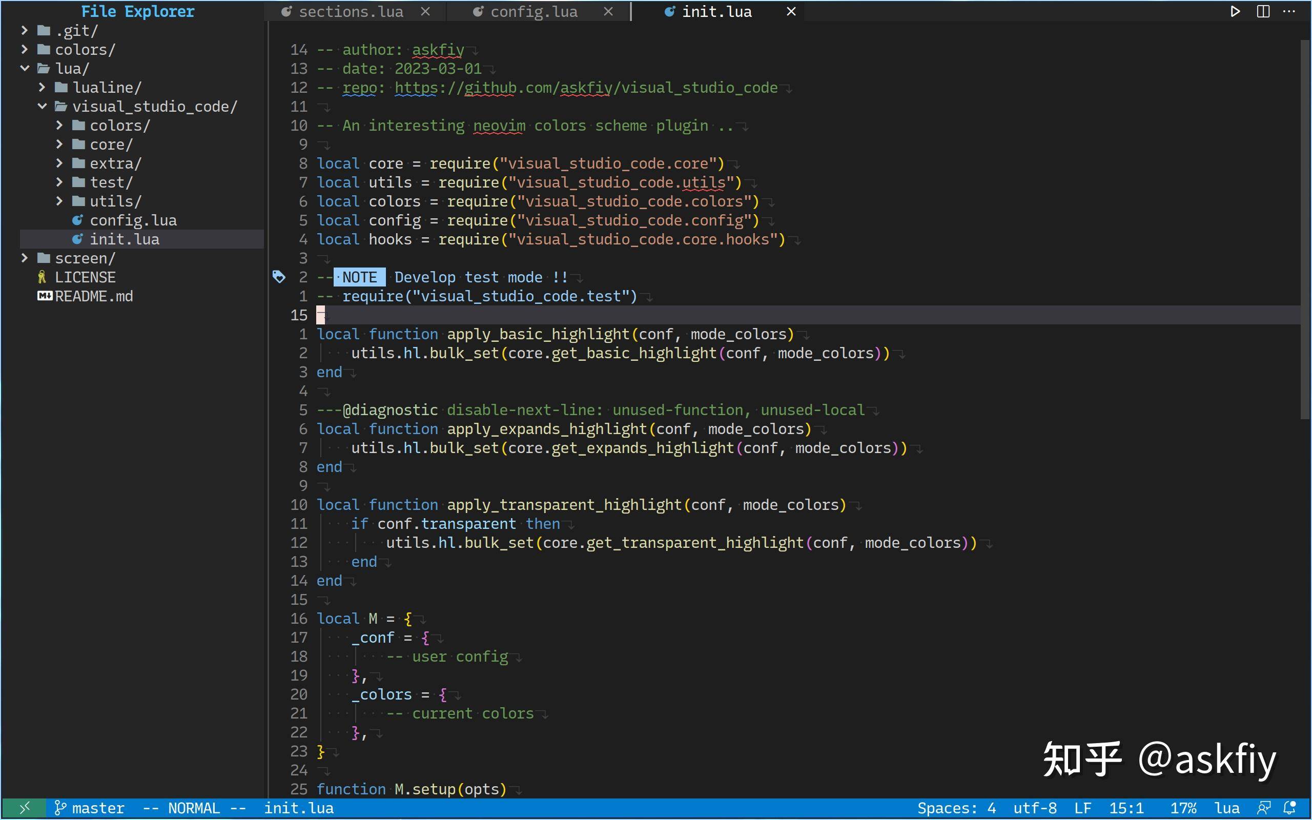Open config.lua in the file tree
This screenshot has width=1312, height=820.
pyautogui.click(x=133, y=220)
